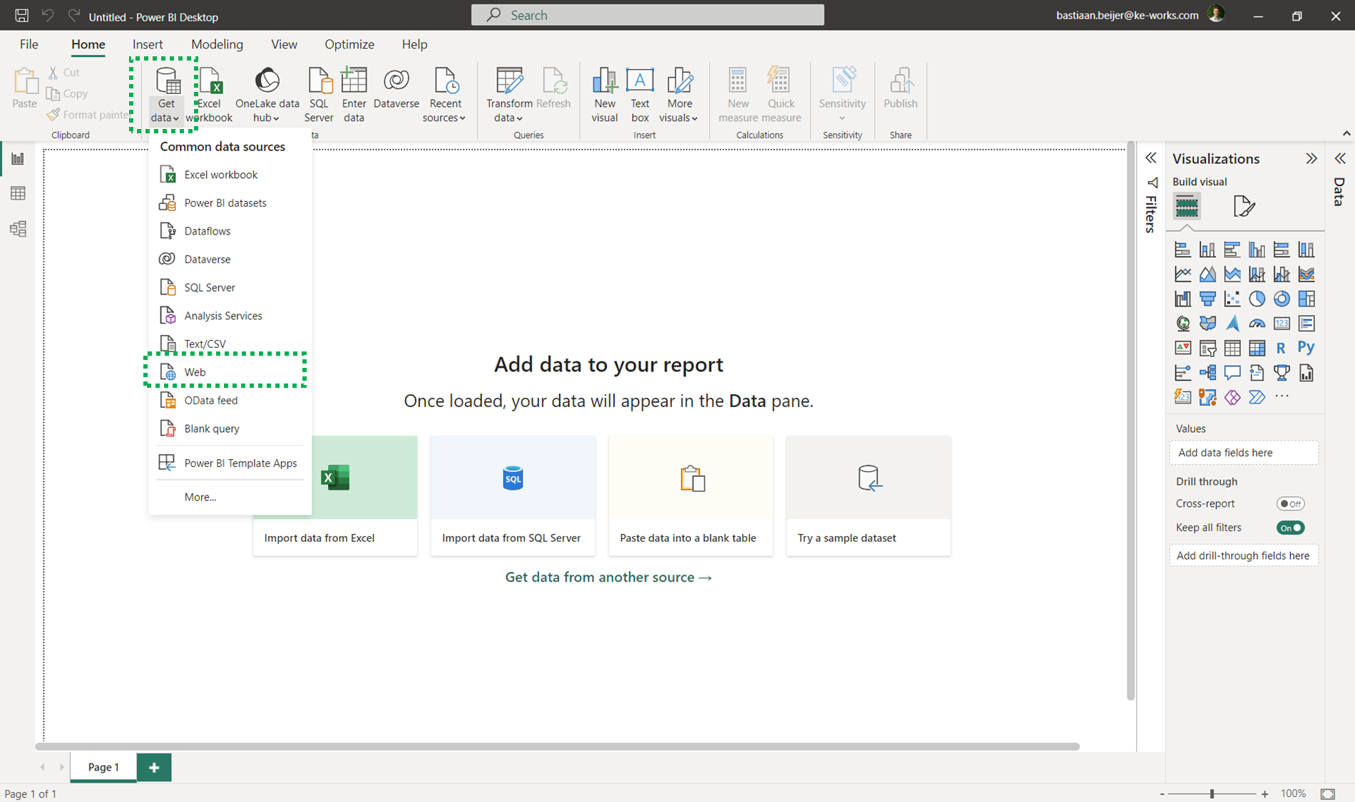Click Get data from another source link

tap(608, 577)
